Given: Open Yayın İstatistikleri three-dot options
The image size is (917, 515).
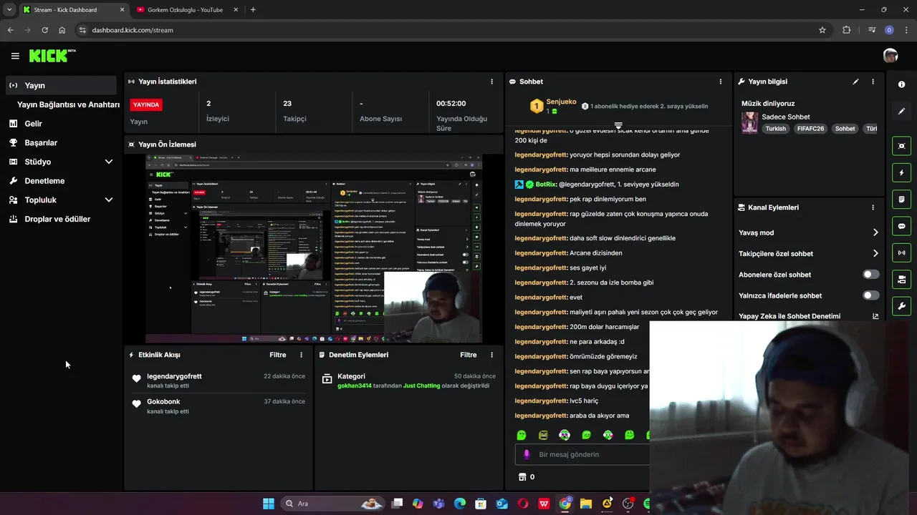Looking at the screenshot, I should pos(491,82).
